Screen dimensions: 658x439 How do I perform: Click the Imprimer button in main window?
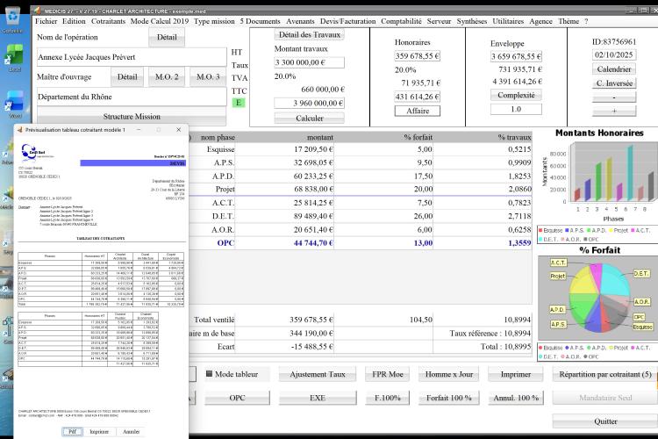[516, 374]
